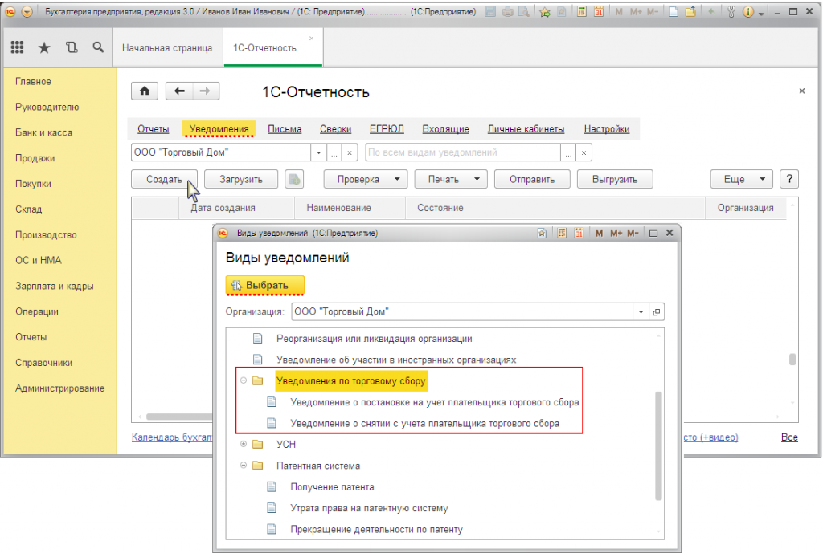Open the Продажи section

tap(35, 158)
